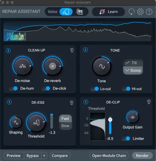Screen dimensions: 156x161
Task: Select the Tilt tone option
Action: tap(133, 63)
